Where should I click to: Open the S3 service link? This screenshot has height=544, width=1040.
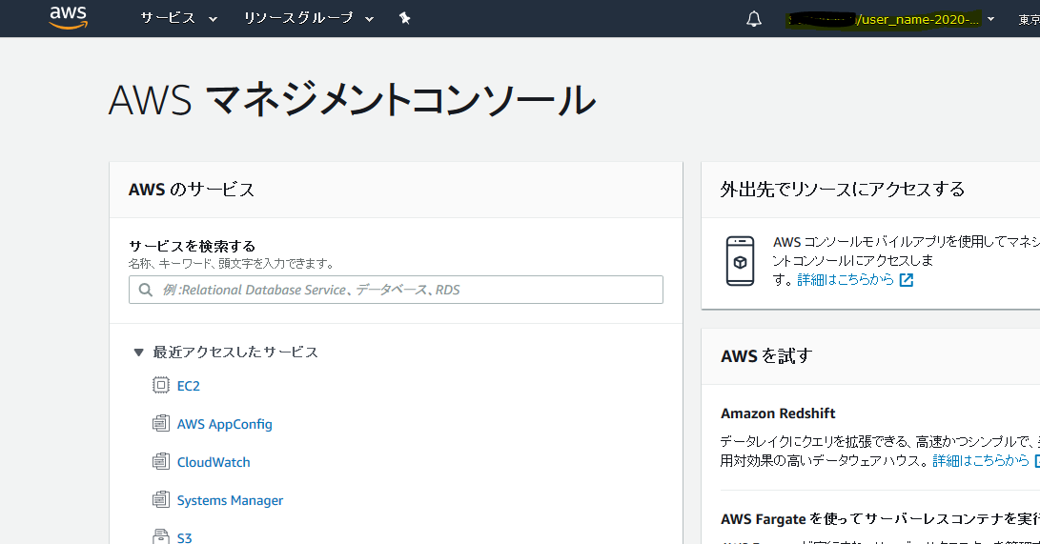[184, 538]
